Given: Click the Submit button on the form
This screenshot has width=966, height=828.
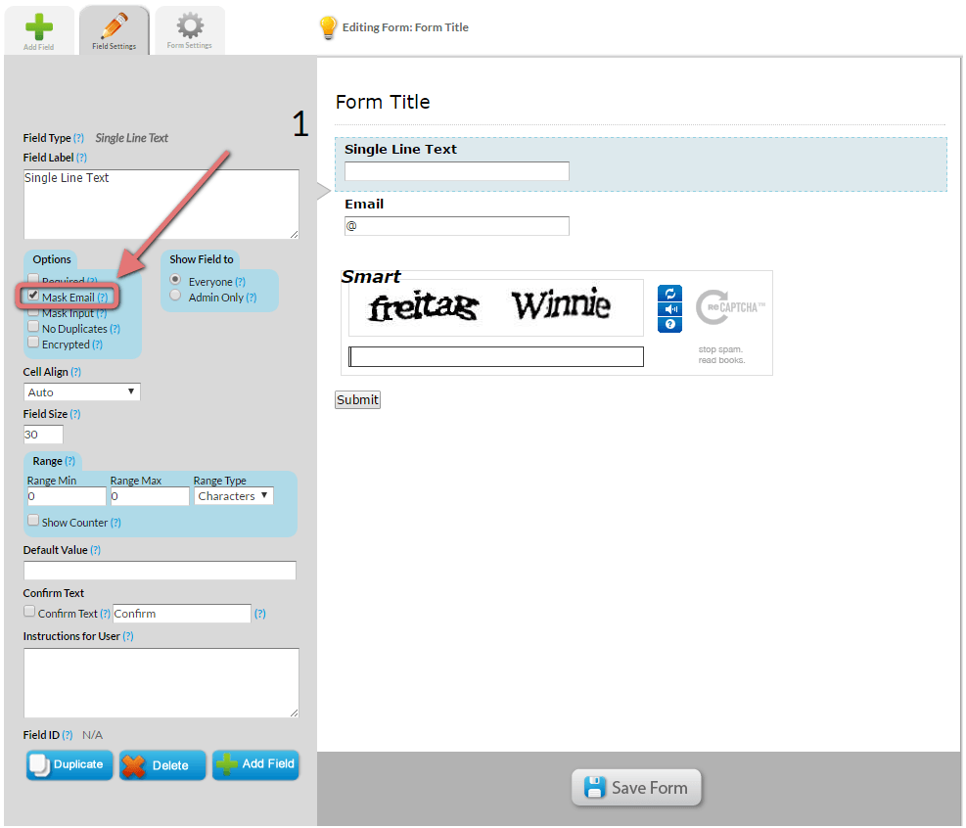Looking at the screenshot, I should coord(356,399).
